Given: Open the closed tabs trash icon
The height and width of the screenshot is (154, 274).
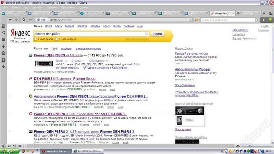Looking at the screenshot, I should (x=271, y=13).
